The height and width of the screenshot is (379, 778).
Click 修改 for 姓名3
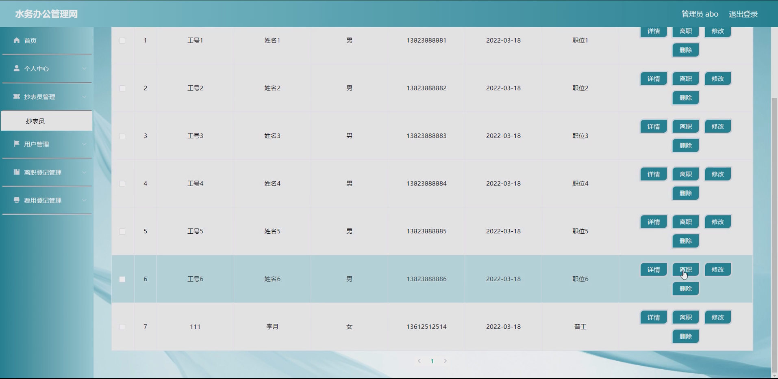(718, 127)
